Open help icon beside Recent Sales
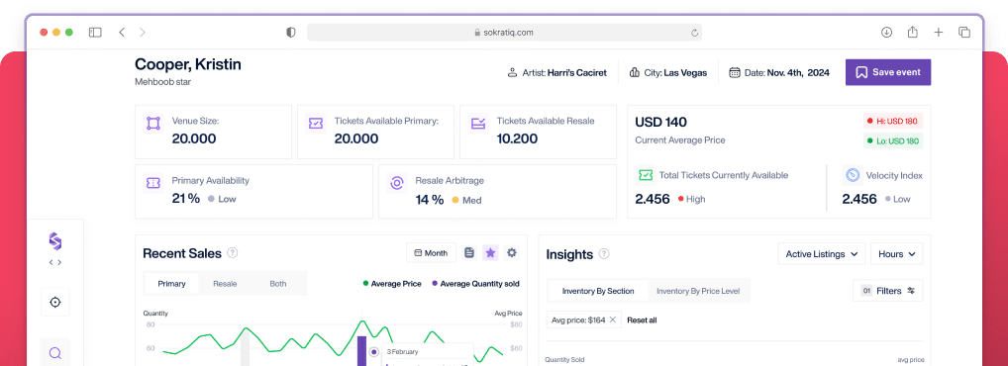 coord(233,253)
